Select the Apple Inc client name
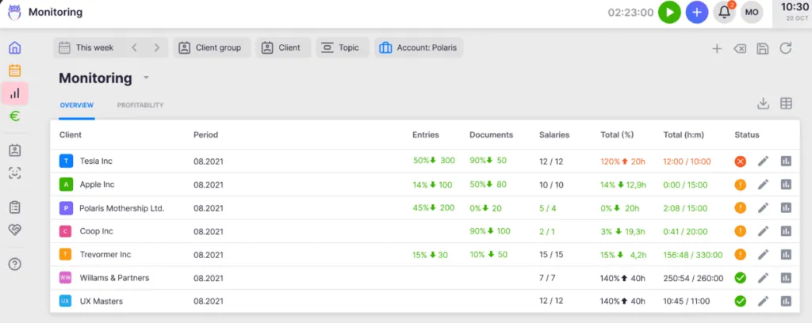Viewport: 812px width, 323px height. 97,184
